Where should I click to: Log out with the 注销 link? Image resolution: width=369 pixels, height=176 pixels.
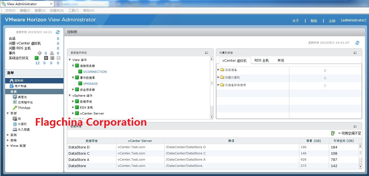pyautogui.click(x=332, y=21)
